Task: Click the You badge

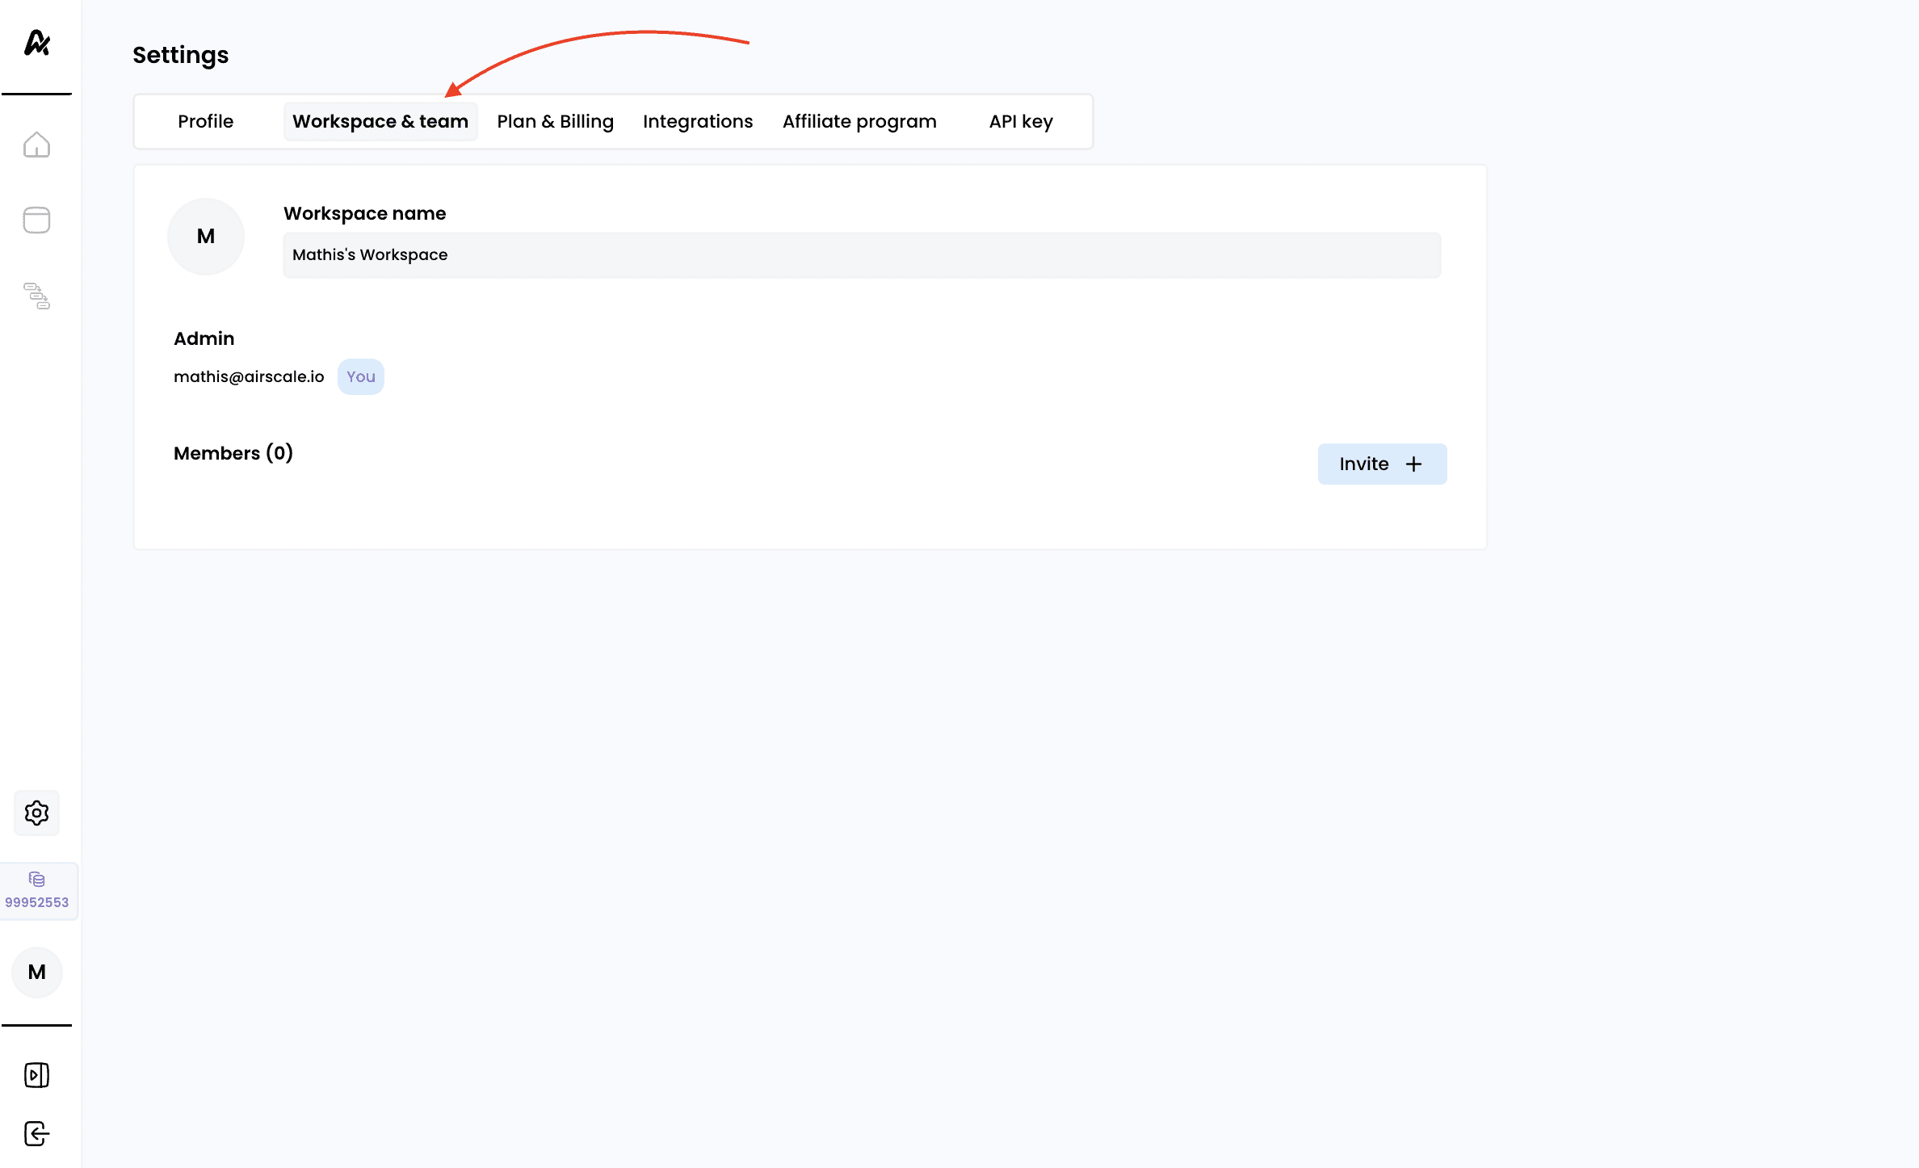Action: coord(360,376)
